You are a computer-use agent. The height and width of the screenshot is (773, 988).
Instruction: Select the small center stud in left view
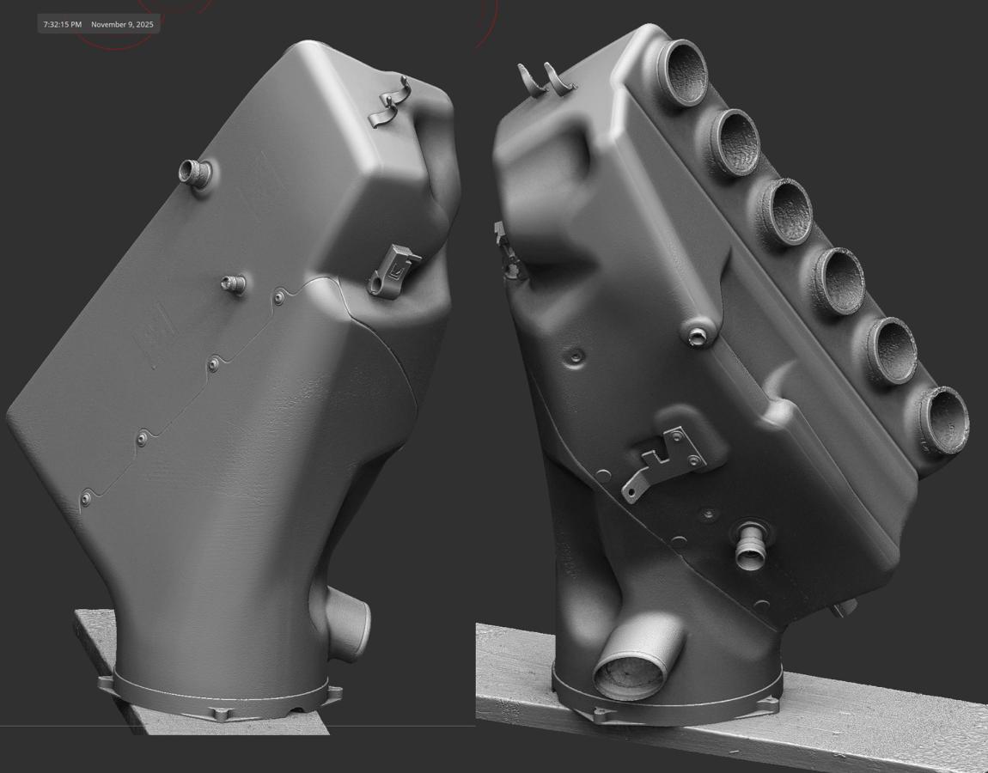(x=231, y=283)
